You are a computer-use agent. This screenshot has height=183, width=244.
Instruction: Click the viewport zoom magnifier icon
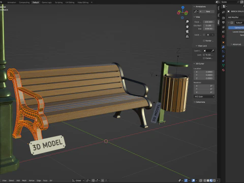click(x=187, y=22)
